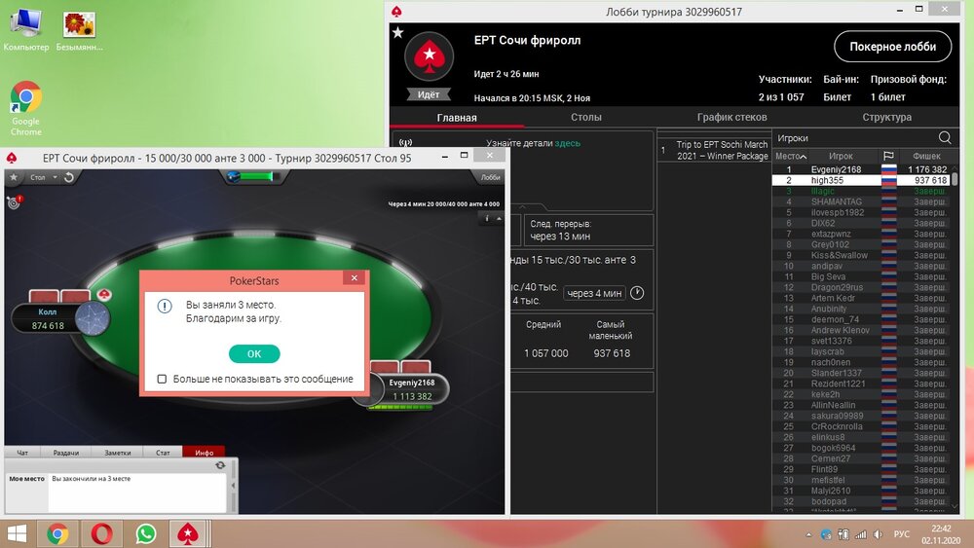Open Структура tab
The height and width of the screenshot is (548, 974).
point(886,117)
